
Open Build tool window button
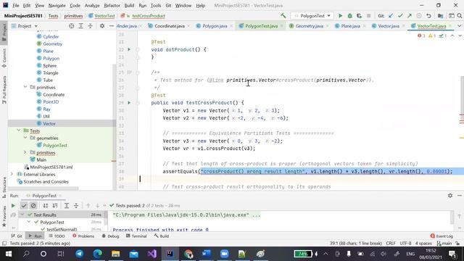point(162,236)
